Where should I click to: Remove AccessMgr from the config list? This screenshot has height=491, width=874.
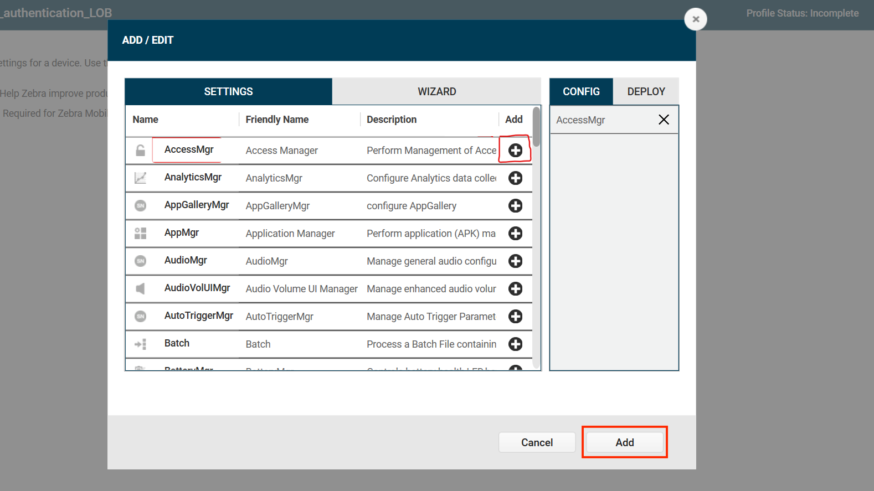pos(664,120)
